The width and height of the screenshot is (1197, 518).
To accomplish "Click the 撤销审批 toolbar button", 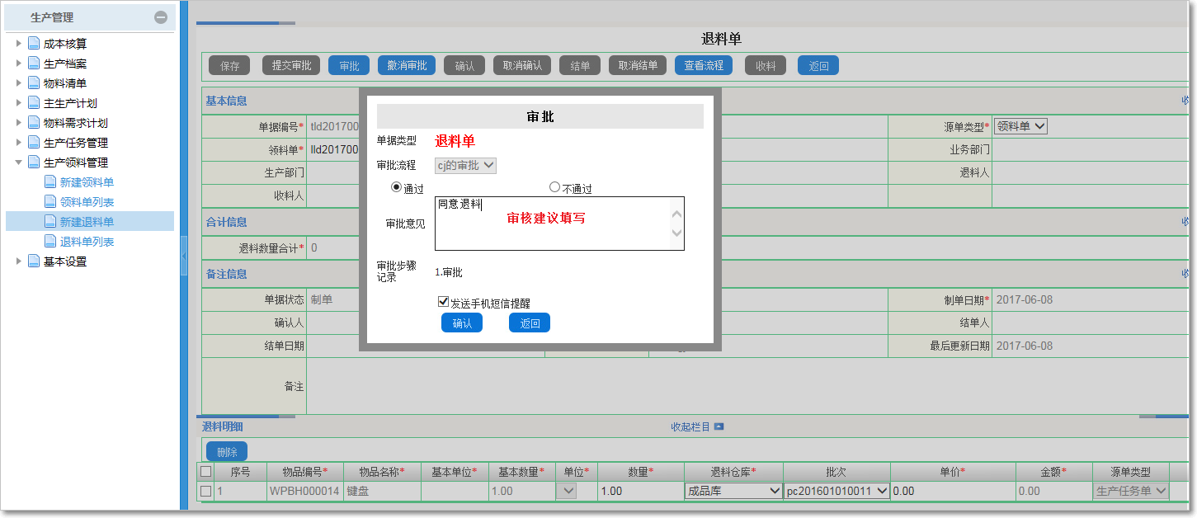I will (x=405, y=65).
